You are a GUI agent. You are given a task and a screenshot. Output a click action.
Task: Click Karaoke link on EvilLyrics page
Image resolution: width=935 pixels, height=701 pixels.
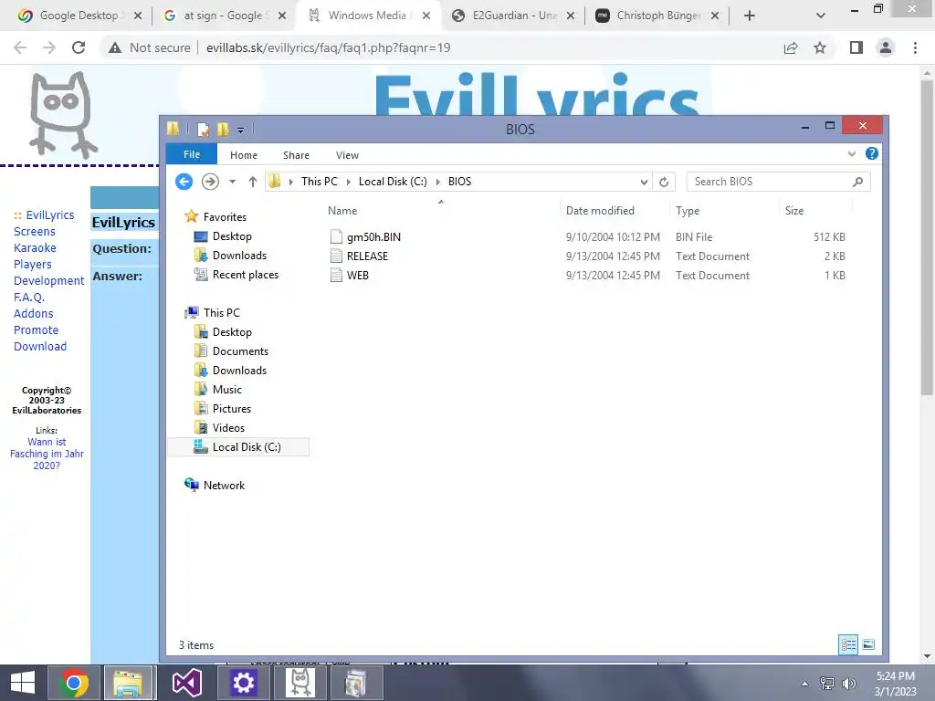click(x=35, y=247)
